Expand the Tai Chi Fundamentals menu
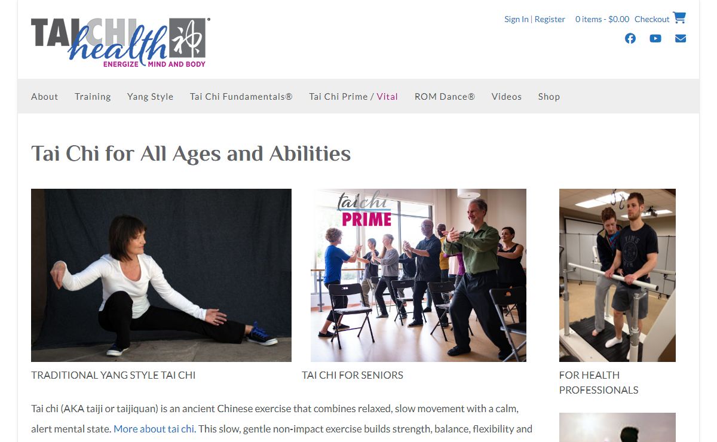 [x=241, y=96]
